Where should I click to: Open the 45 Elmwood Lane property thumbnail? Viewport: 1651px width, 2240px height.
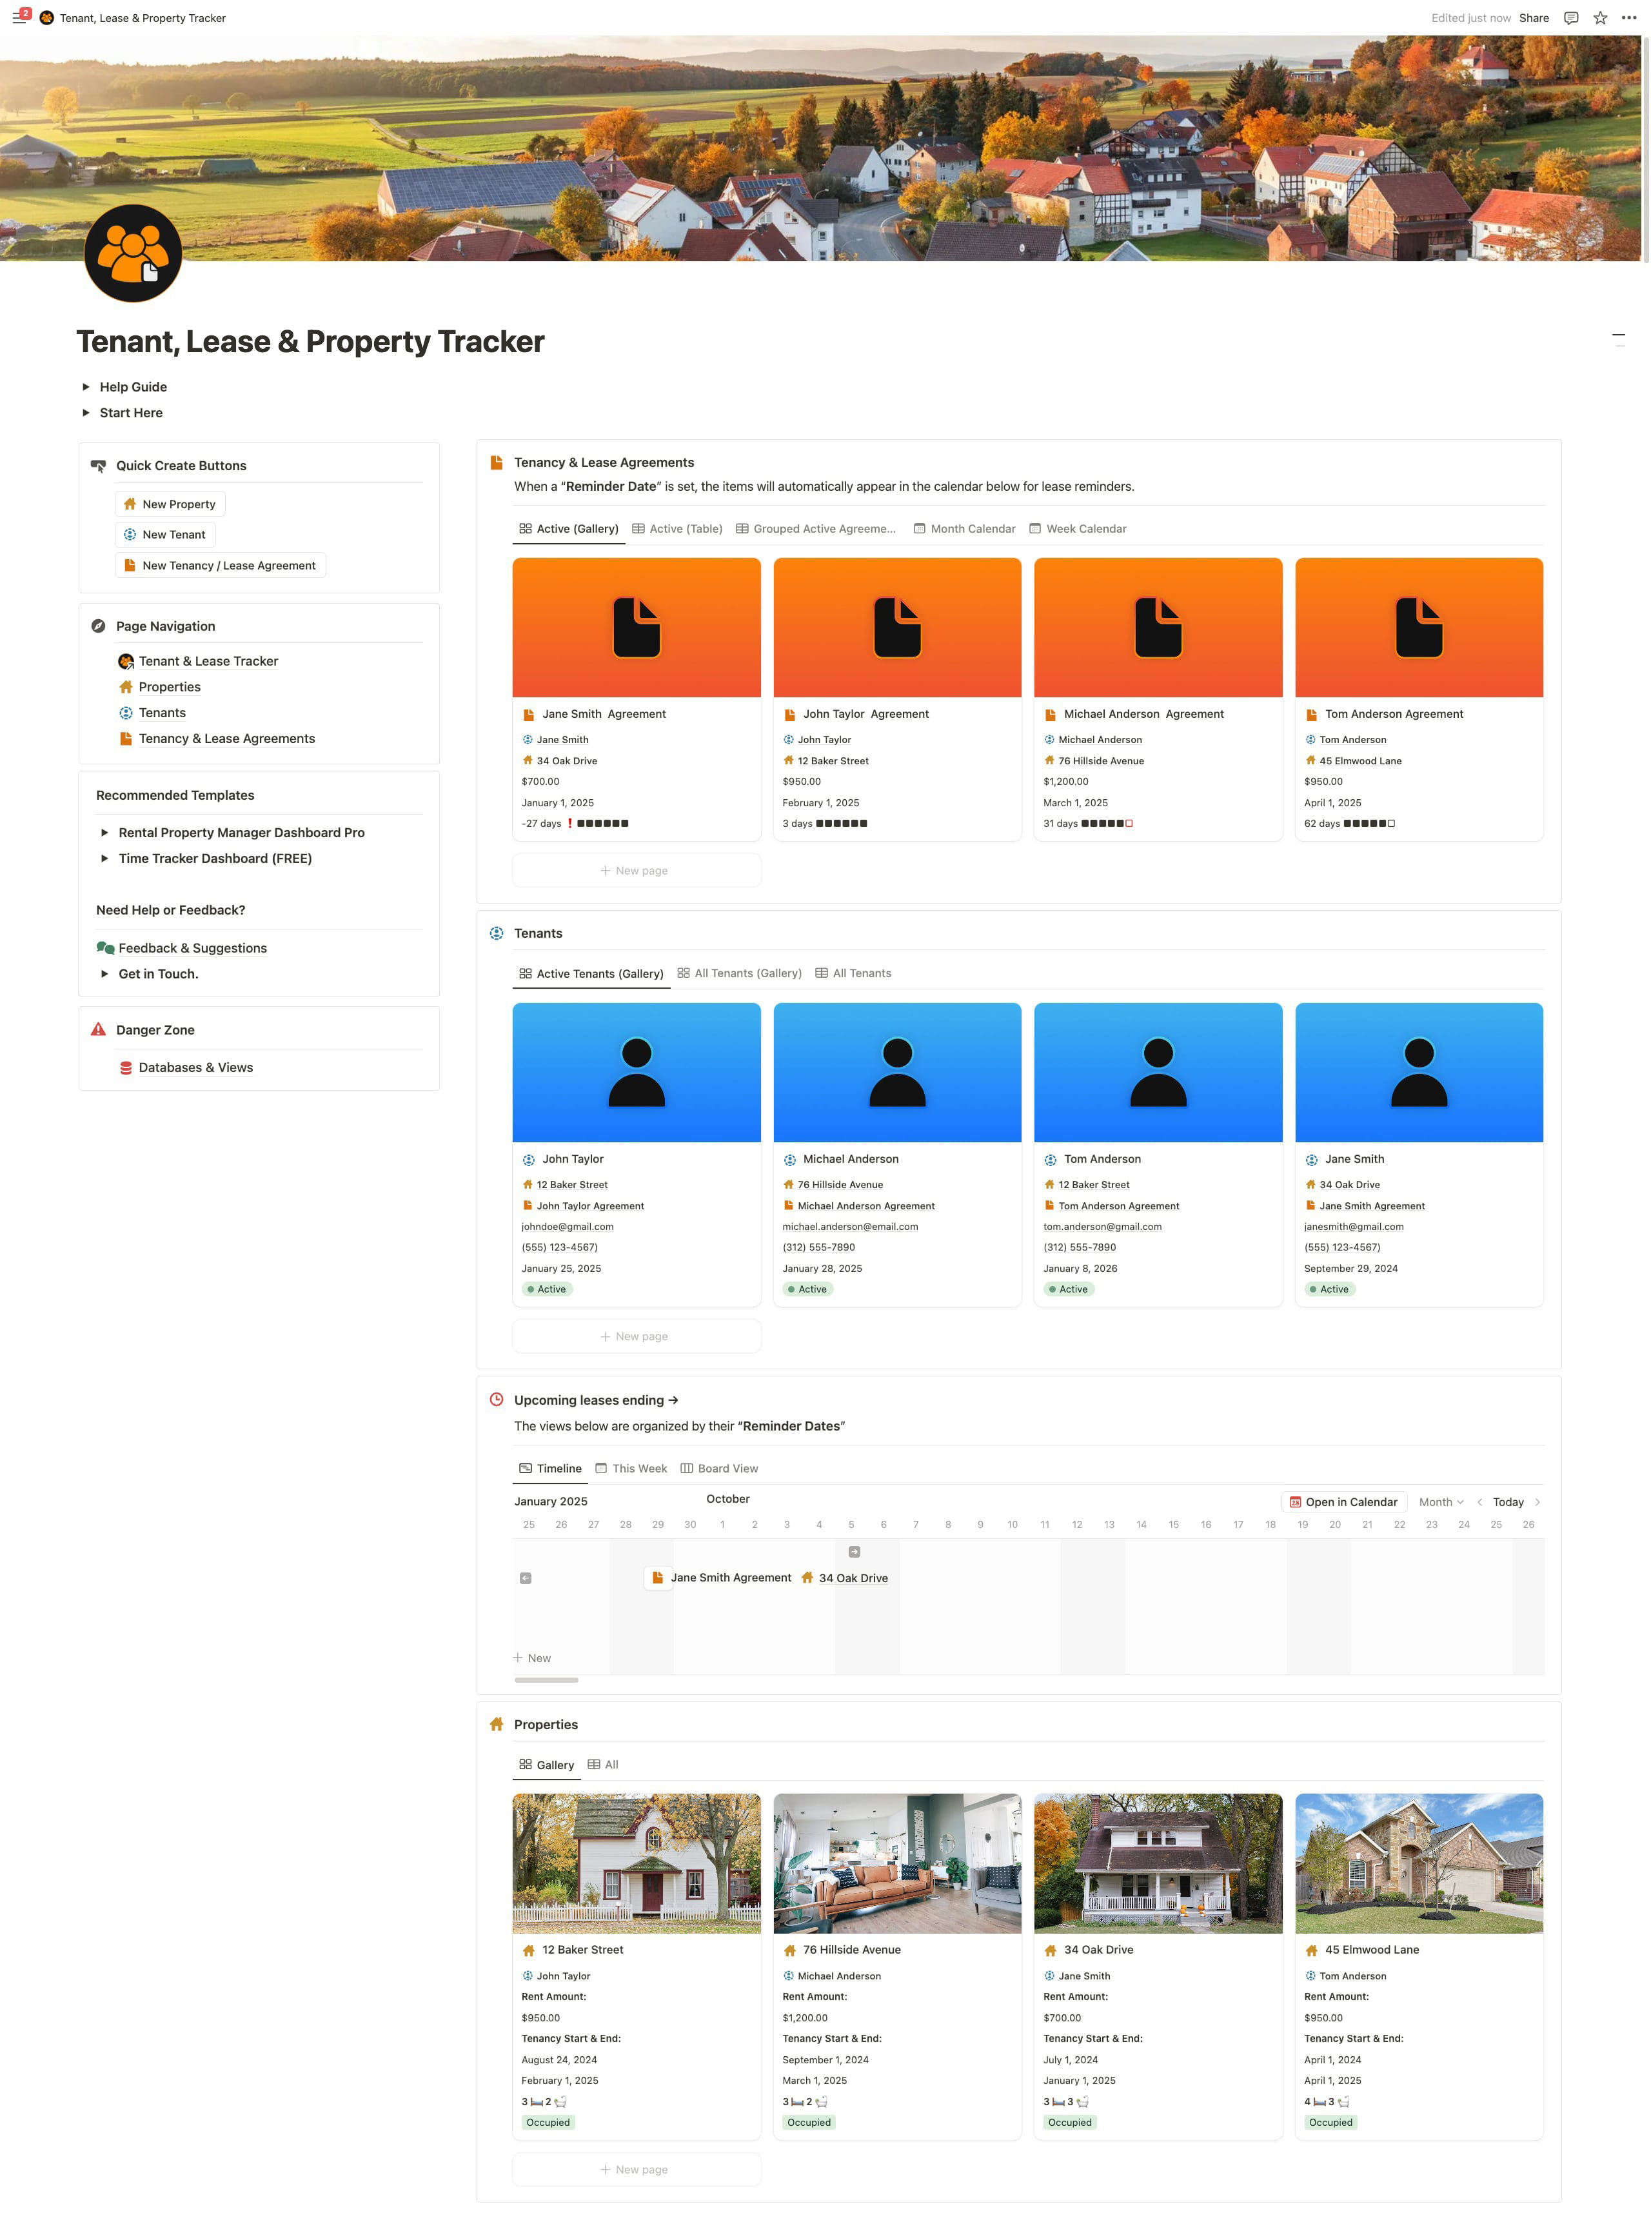(x=1418, y=1863)
